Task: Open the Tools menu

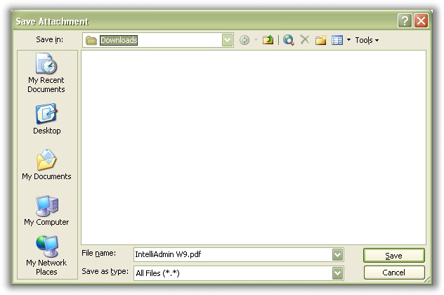Action: 367,40
